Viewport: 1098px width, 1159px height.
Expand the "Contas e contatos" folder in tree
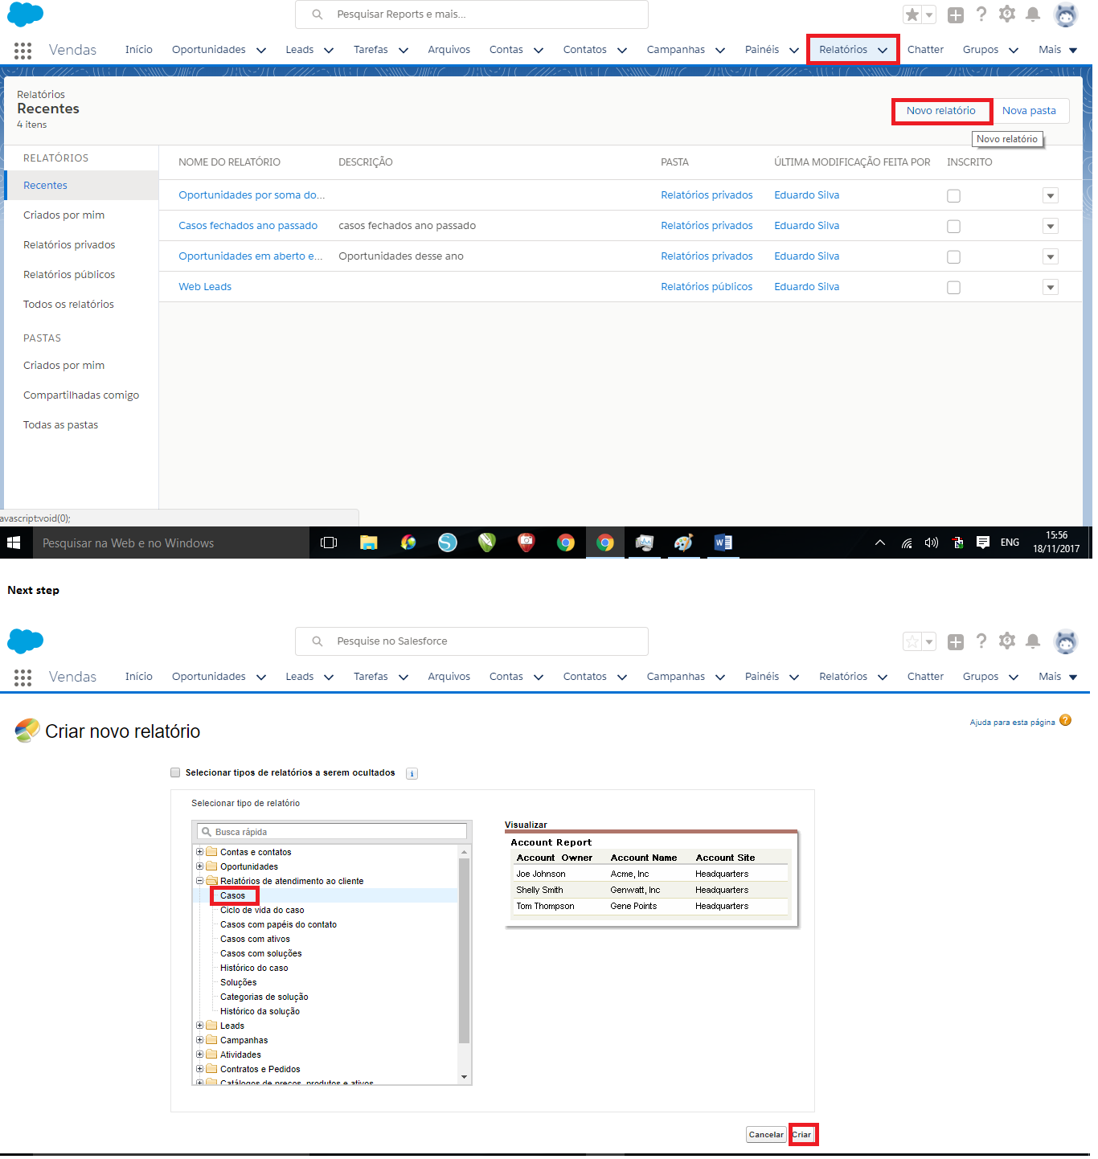pos(200,852)
